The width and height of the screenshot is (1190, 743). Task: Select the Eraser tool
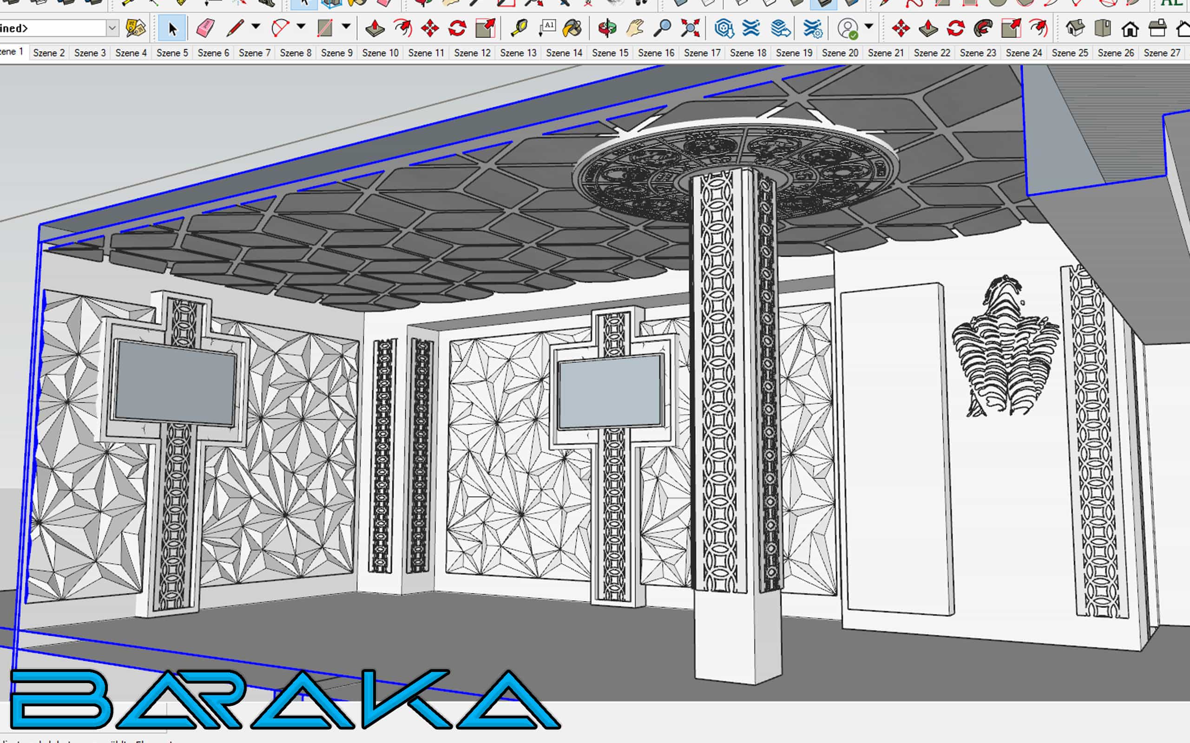204,28
